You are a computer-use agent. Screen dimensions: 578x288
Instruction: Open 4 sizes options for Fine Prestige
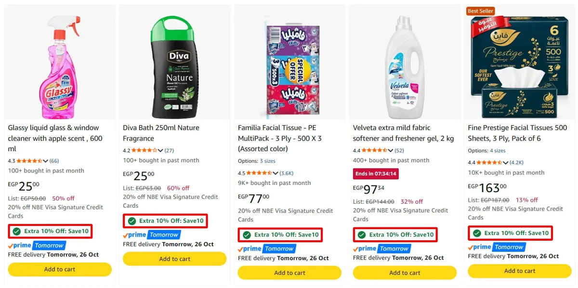click(x=498, y=151)
